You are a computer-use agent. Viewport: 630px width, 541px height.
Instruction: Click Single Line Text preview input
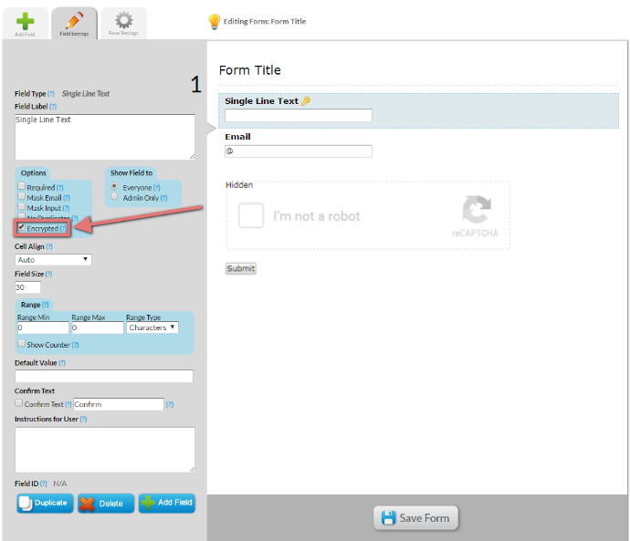click(299, 116)
